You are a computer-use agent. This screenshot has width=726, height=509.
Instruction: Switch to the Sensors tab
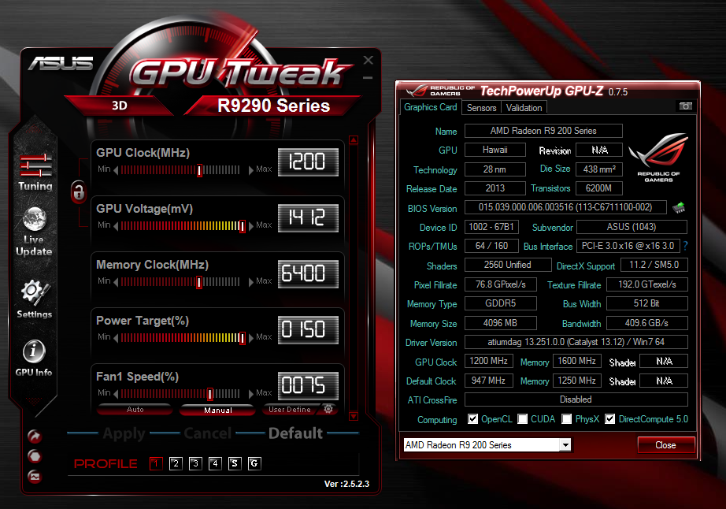482,108
